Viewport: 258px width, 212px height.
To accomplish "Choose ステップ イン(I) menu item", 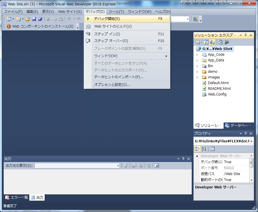I will 127,34.
